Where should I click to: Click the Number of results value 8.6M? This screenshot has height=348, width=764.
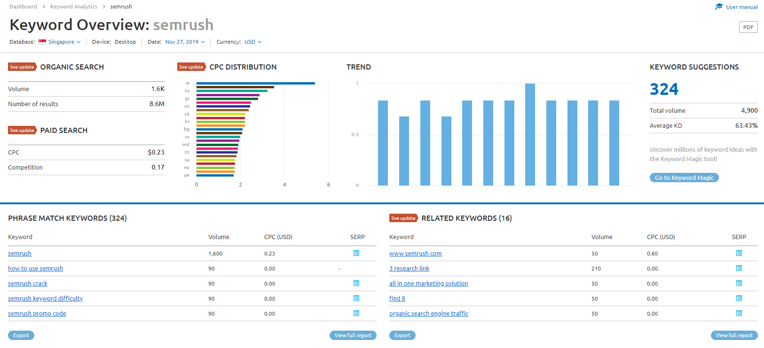(x=157, y=104)
